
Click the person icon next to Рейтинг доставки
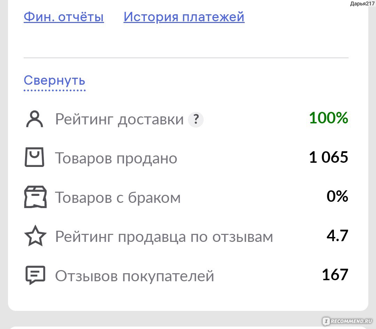(x=34, y=119)
